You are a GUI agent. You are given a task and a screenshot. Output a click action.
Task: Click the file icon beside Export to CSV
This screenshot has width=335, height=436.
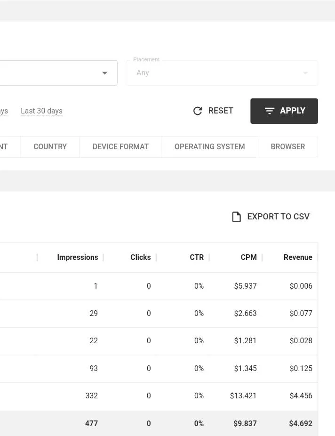[x=236, y=217]
